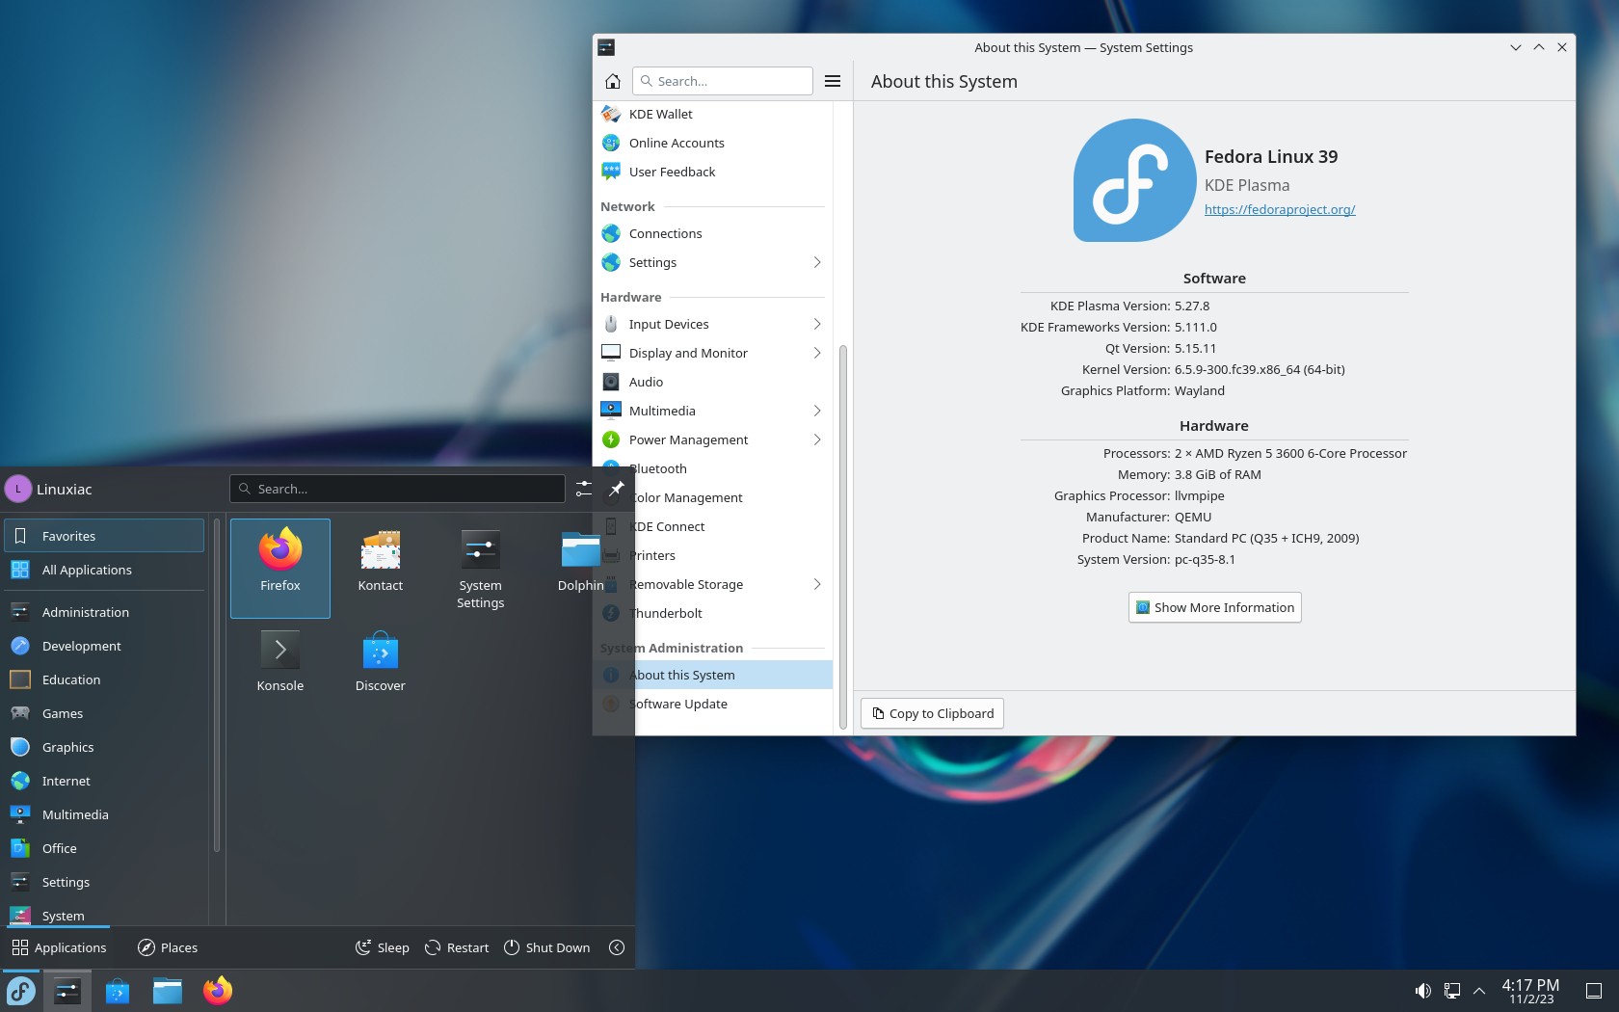The width and height of the screenshot is (1619, 1012).
Task: Open KDE Wallet settings
Action: (x=712, y=114)
